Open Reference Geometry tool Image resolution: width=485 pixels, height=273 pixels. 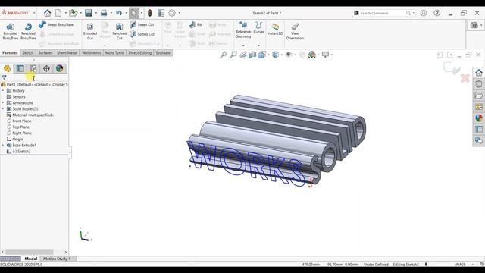pos(243,30)
